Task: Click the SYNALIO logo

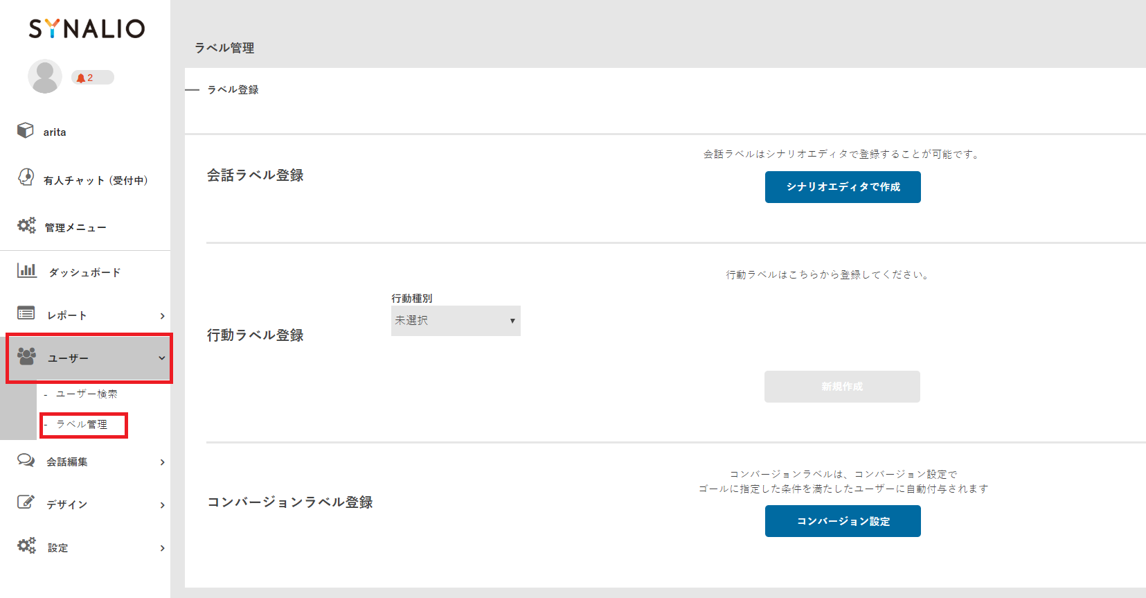Action: (87, 28)
